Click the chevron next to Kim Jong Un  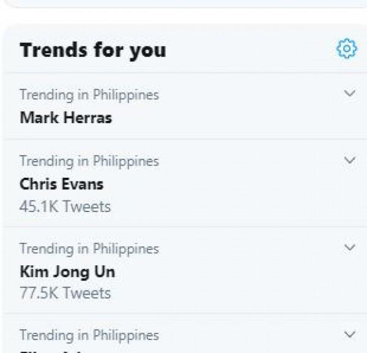pyautogui.click(x=350, y=248)
